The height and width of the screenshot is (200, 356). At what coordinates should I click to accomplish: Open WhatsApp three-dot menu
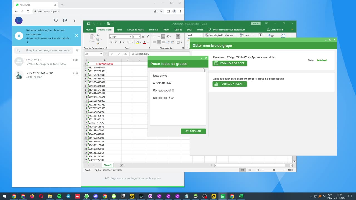point(74,20)
